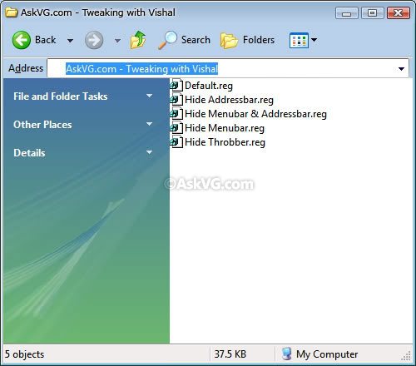Viewport: 416px width, 366px height.
Task: Click Hide Menubar & Addressbar.reg file name
Action: pos(255,114)
